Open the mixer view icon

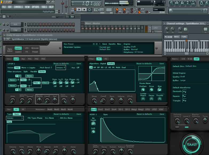(x=193, y=3)
